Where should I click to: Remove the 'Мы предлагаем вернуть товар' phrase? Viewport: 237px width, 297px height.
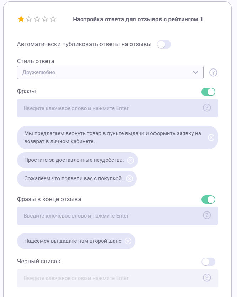[211, 137]
